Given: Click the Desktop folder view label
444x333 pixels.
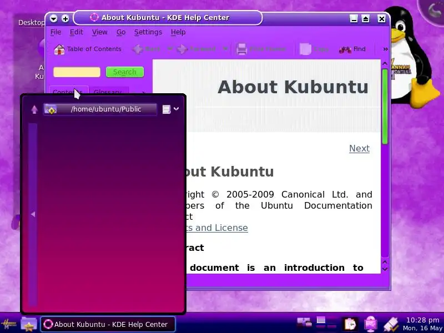Looking at the screenshot, I should coord(31,22).
